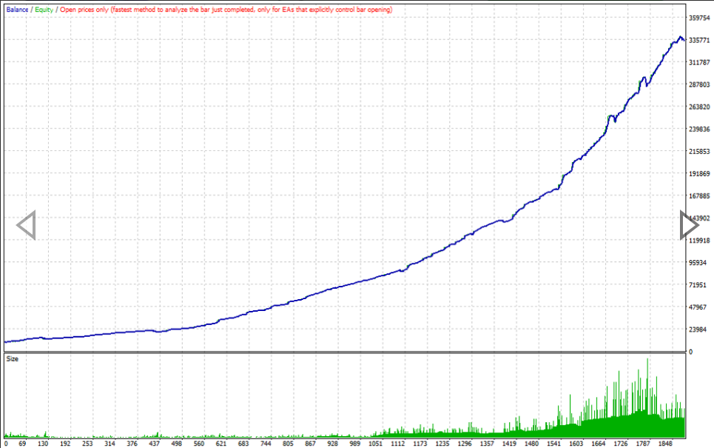This screenshot has width=714, height=448.
Task: Select the 376 x-axis label
Action: click(x=132, y=444)
